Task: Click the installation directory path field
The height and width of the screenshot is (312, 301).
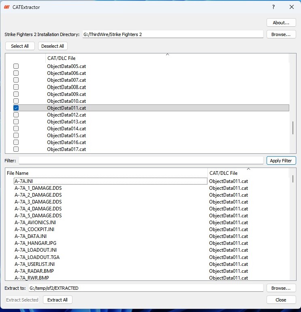Action: pyautogui.click(x=173, y=34)
